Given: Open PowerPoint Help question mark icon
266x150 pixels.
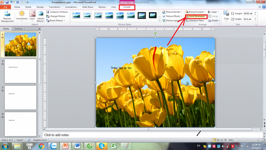Looking at the screenshot, I should coord(264,7).
